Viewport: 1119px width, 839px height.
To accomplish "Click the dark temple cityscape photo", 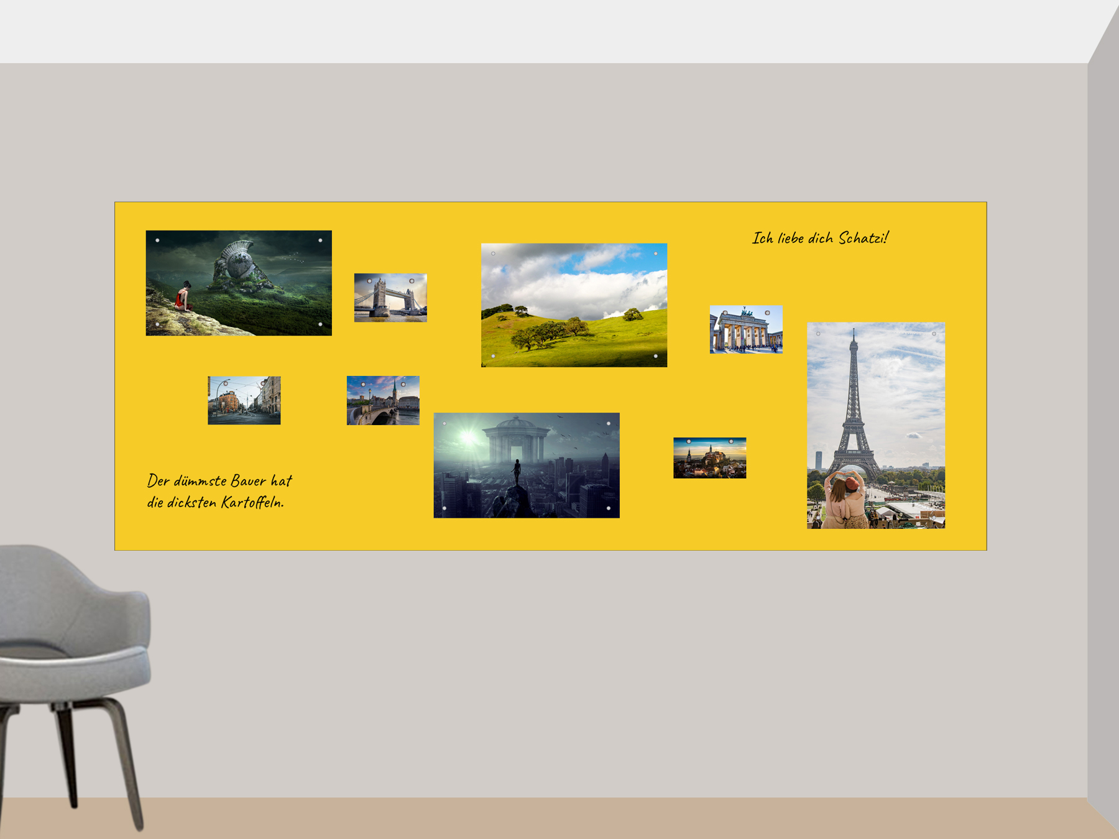I will tap(526, 465).
